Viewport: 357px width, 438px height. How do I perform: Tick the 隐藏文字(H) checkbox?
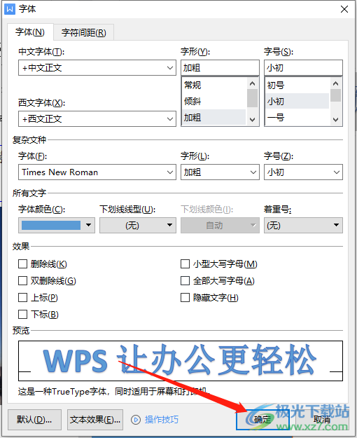coord(185,298)
